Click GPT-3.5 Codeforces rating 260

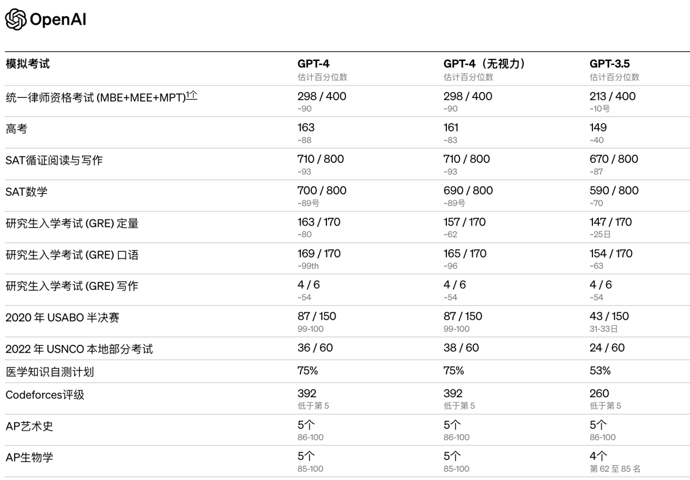point(600,393)
